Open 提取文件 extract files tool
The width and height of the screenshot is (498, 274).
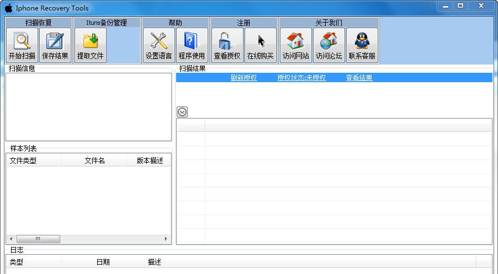[91, 45]
